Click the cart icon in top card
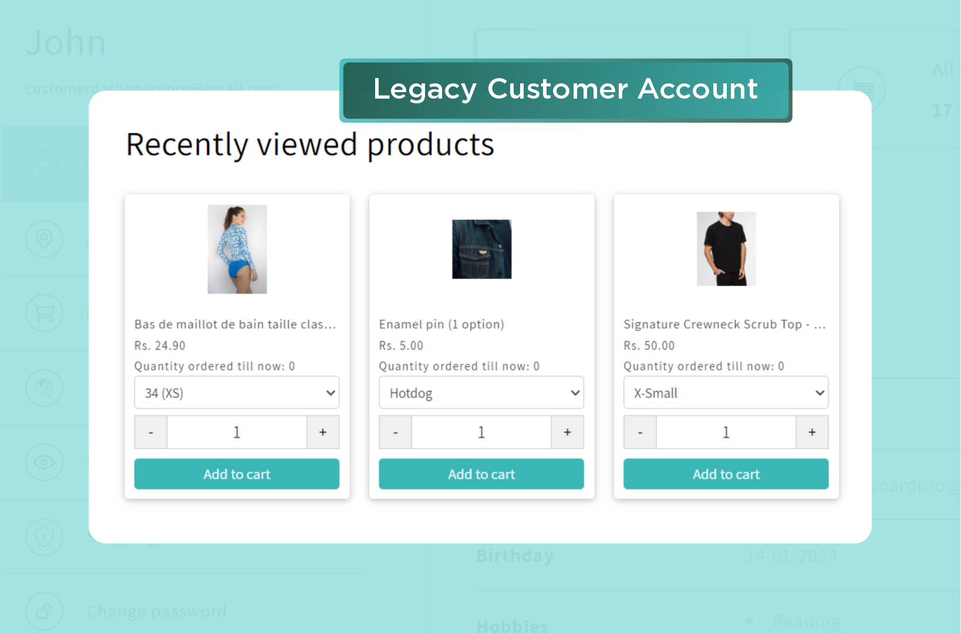This screenshot has height=634, width=961. (862, 90)
